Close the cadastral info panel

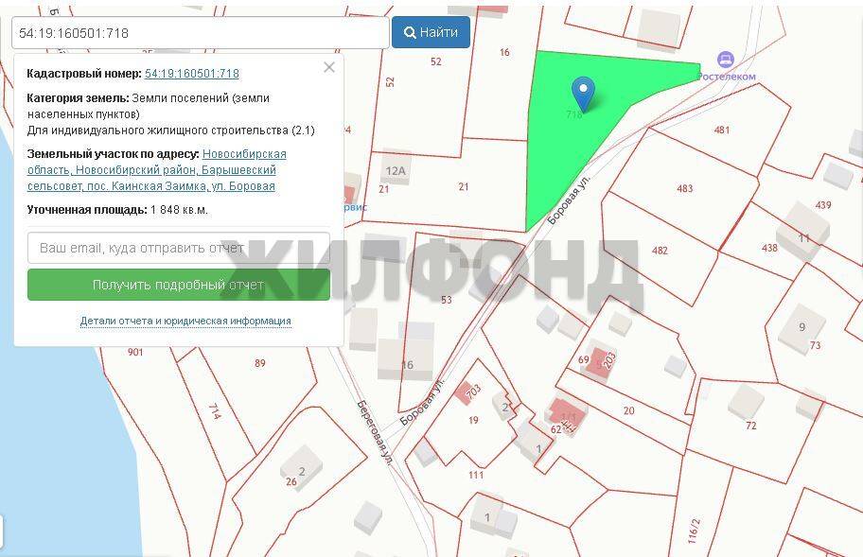tap(328, 67)
